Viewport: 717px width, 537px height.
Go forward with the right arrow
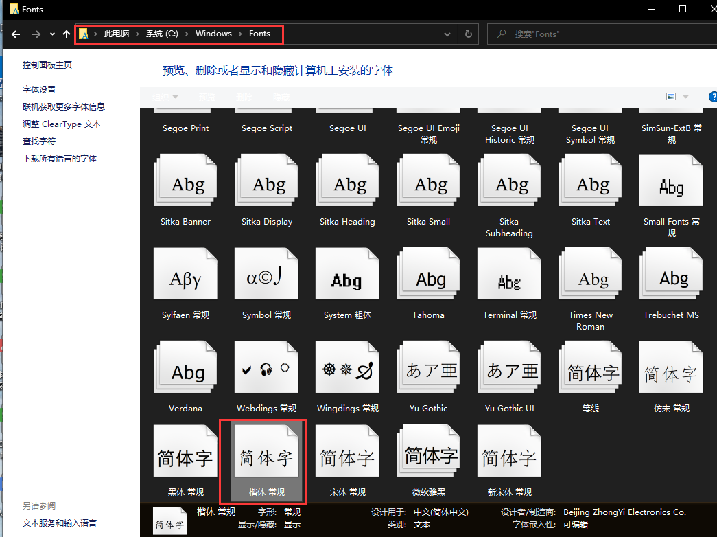[x=36, y=34]
